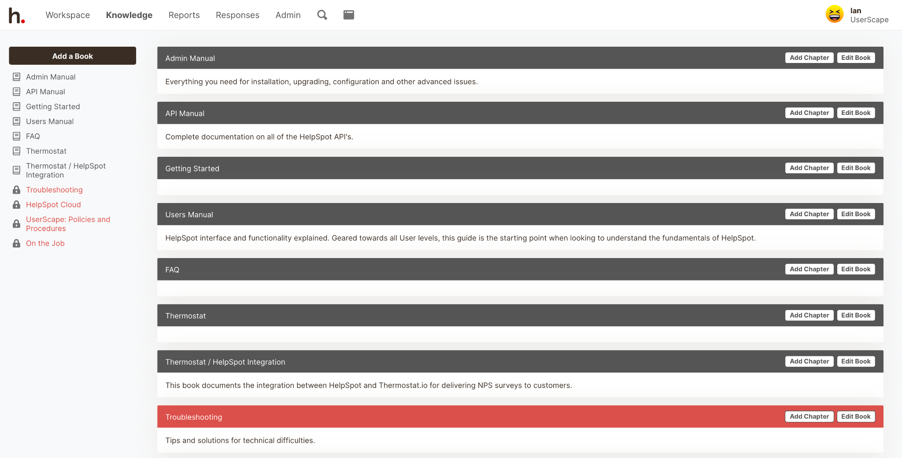The image size is (902, 458).
Task: Edit Book for Admin Manual
Action: [x=856, y=58]
